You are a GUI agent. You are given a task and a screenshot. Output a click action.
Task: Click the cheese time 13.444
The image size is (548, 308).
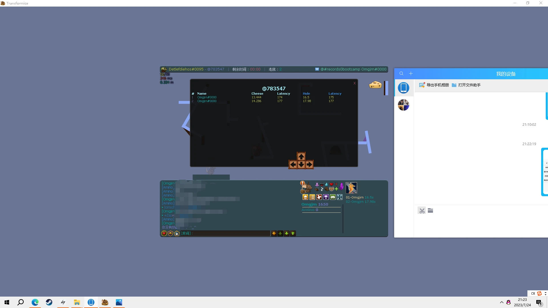pos(256,97)
